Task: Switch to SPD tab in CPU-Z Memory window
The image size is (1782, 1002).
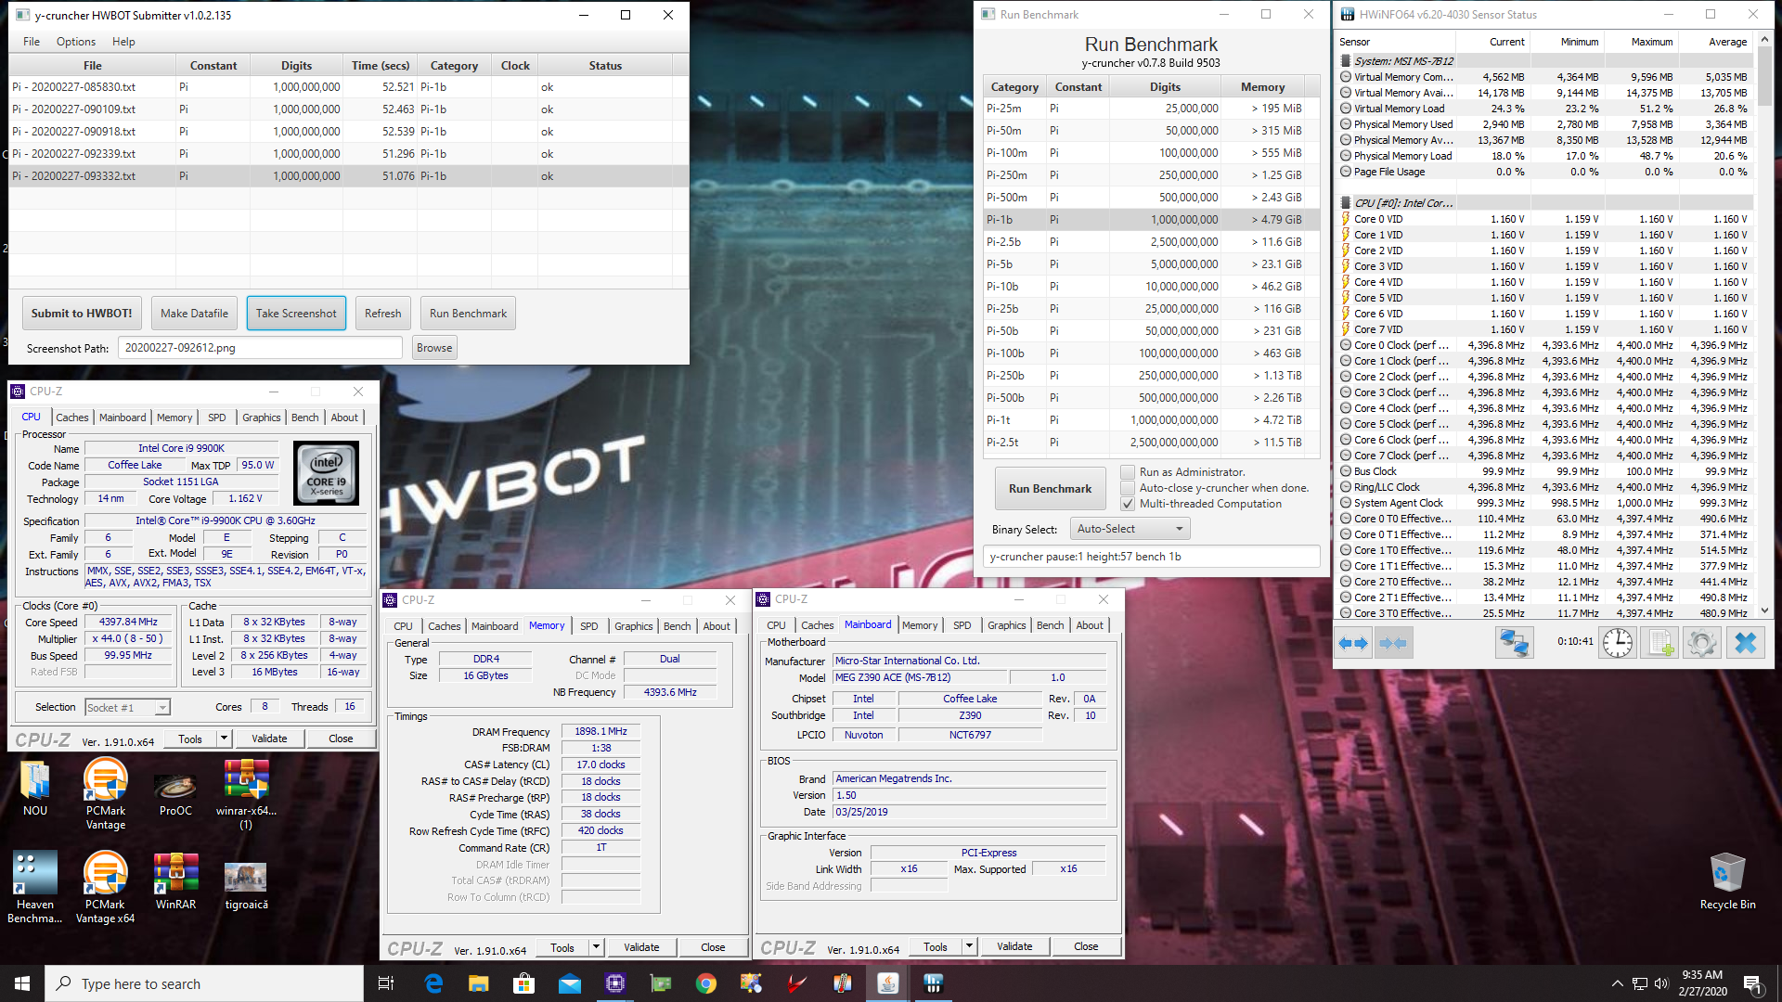Action: [x=589, y=626]
